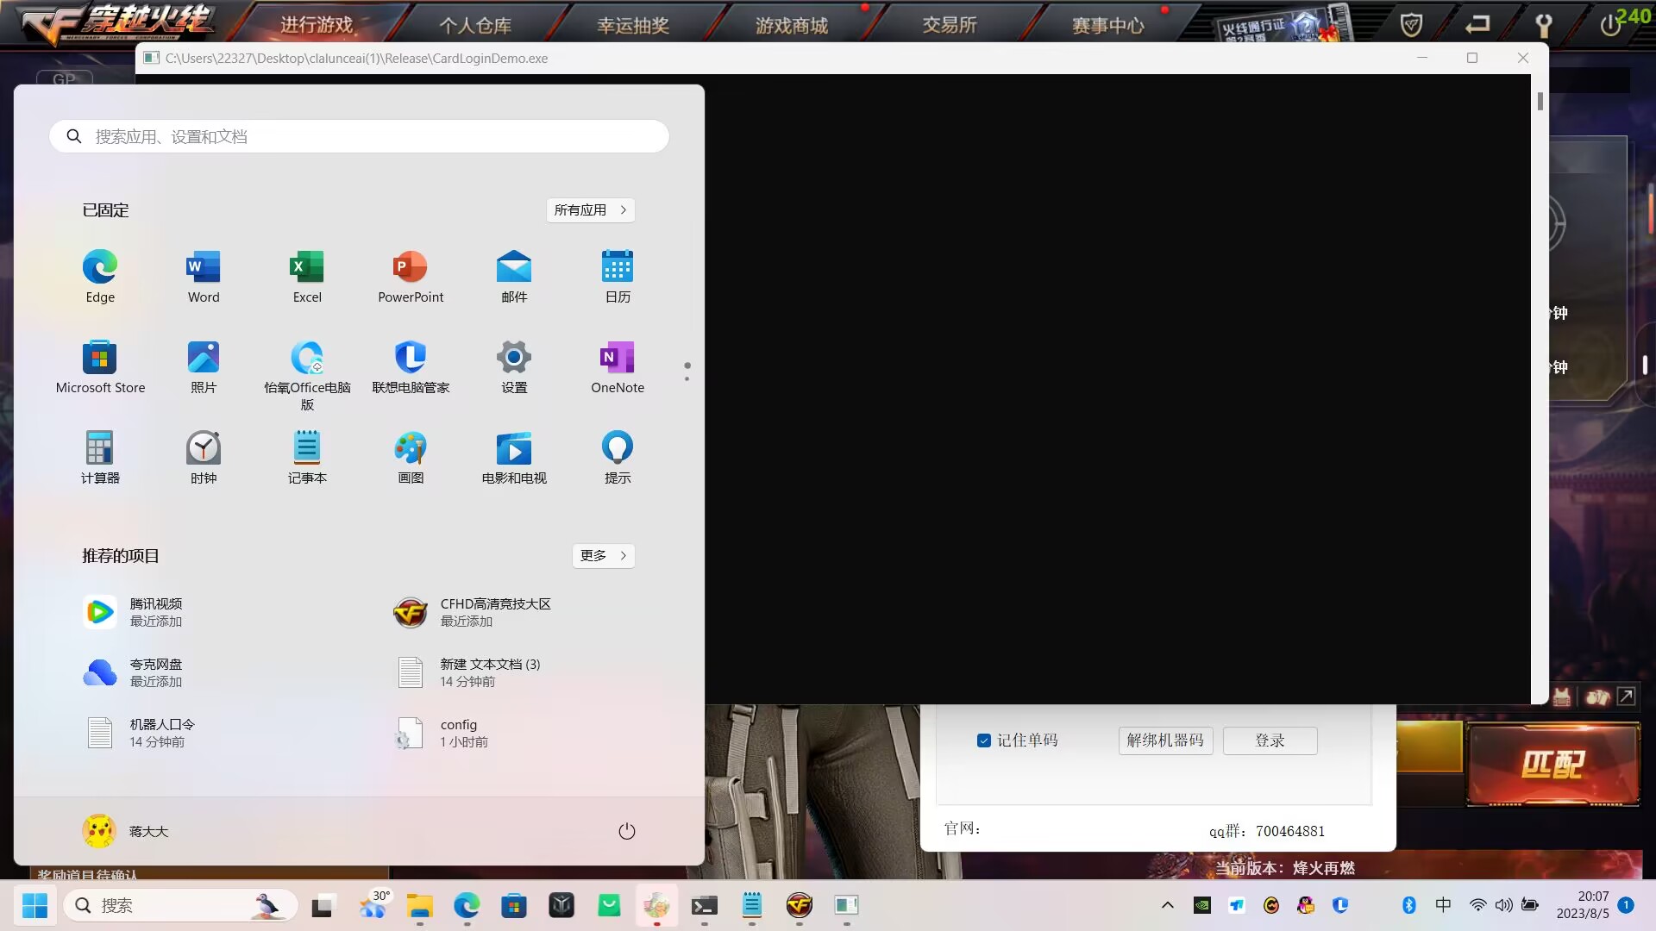Open 设置 settings app

pos(514,367)
